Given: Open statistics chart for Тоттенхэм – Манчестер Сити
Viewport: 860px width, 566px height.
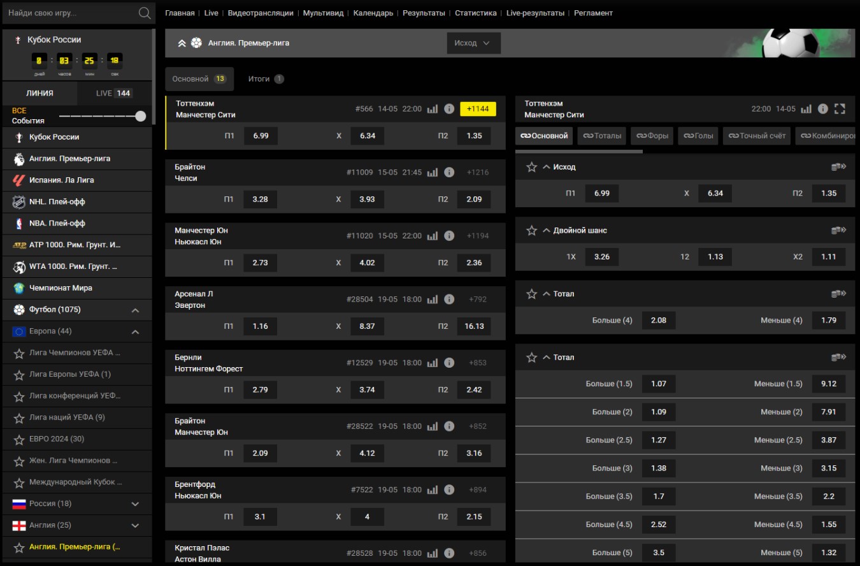Looking at the screenshot, I should coord(433,109).
